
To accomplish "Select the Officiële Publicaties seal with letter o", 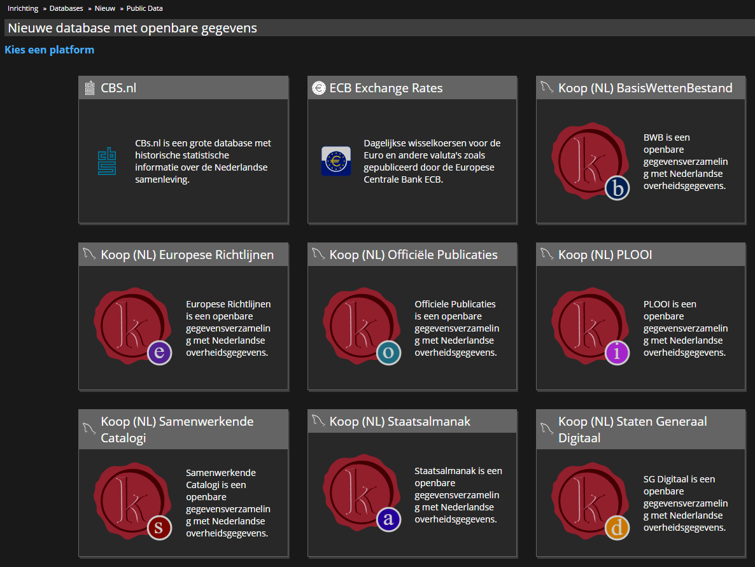I will [362, 326].
